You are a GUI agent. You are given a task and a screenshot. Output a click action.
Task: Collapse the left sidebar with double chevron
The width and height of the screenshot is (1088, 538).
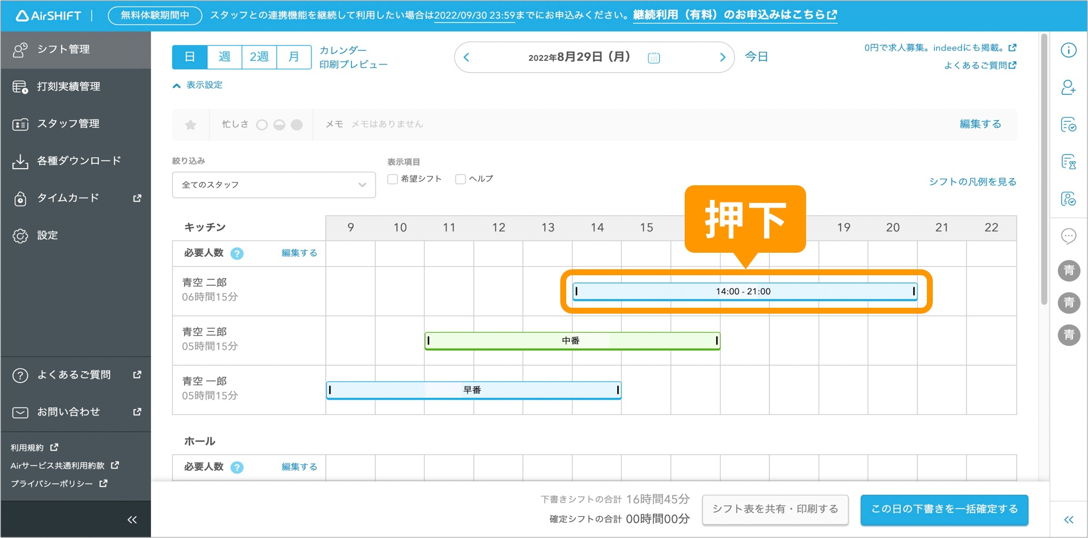pyautogui.click(x=131, y=520)
